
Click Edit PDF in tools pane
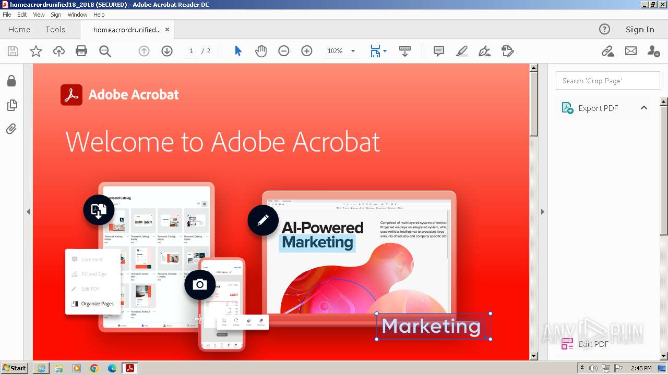pos(593,344)
